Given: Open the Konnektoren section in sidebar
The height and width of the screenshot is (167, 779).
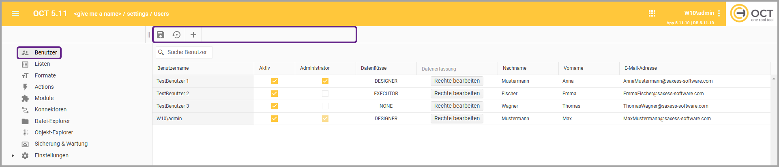Looking at the screenshot, I should [50, 109].
